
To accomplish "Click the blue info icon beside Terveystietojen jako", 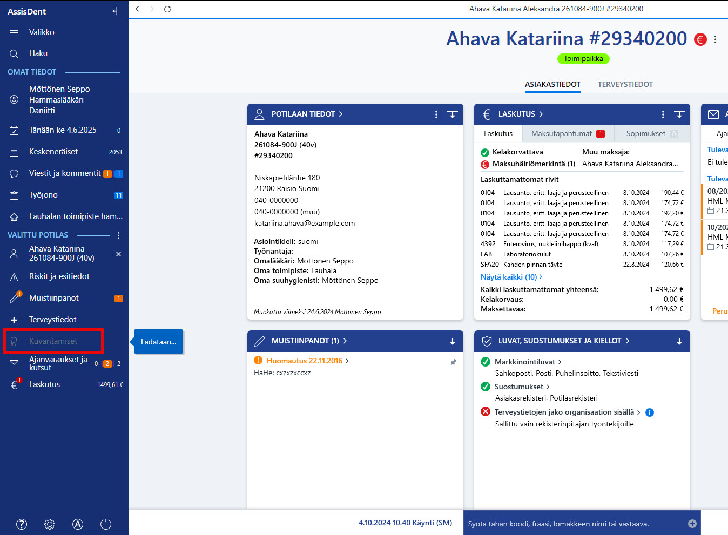I will (x=650, y=412).
